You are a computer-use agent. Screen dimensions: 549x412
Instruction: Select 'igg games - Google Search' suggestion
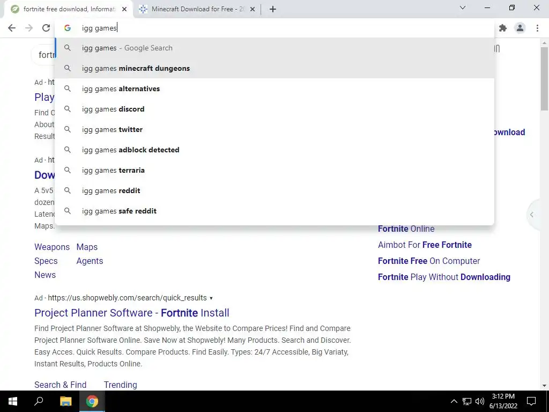(x=275, y=48)
